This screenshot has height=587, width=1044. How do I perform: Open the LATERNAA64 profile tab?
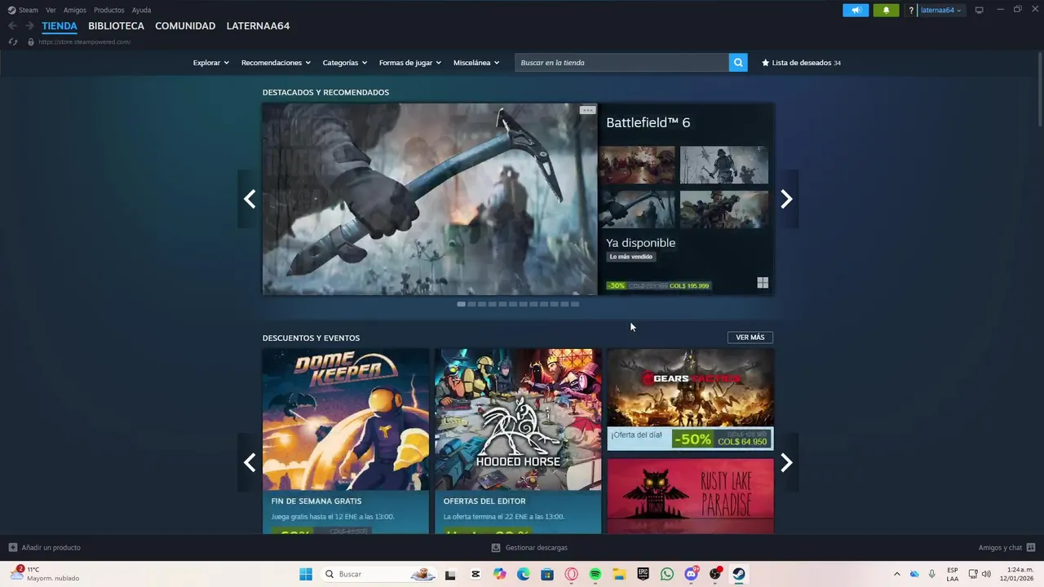click(258, 26)
